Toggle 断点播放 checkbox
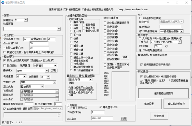Image resolution: width=192 pixels, height=126 pixels. [x=5, y=66]
